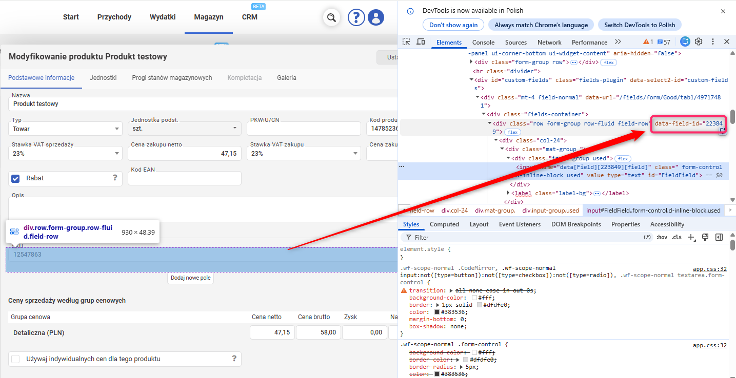Switch to the Computed pane tab
The image size is (736, 378).
(x=444, y=224)
